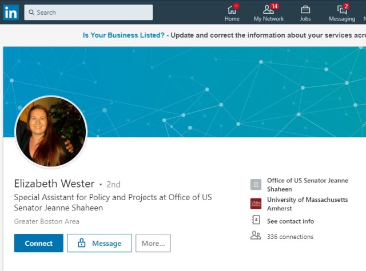Screen dimensions: 366x271
Task: Click the Senator Shaheen office logo placeholder
Action: click(x=256, y=184)
